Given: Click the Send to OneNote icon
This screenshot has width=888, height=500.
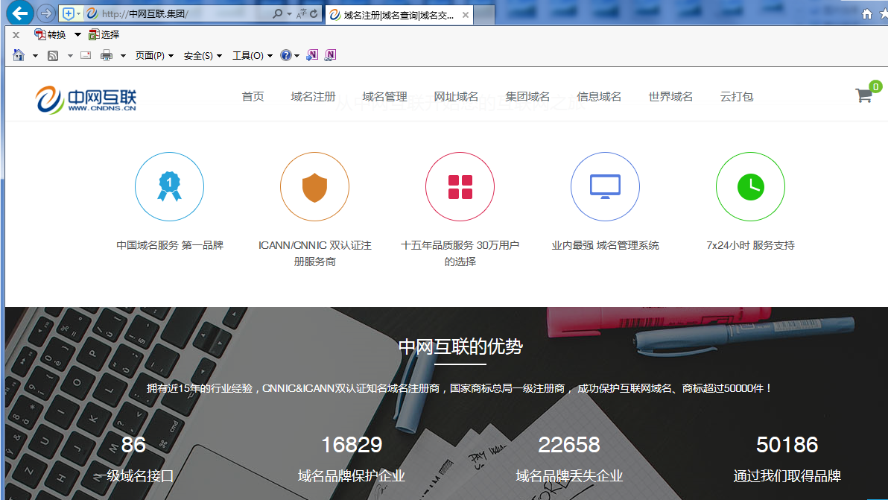Looking at the screenshot, I should 312,55.
